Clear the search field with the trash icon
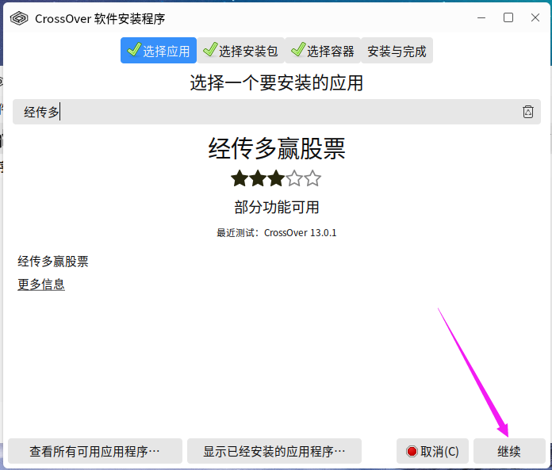 click(527, 112)
